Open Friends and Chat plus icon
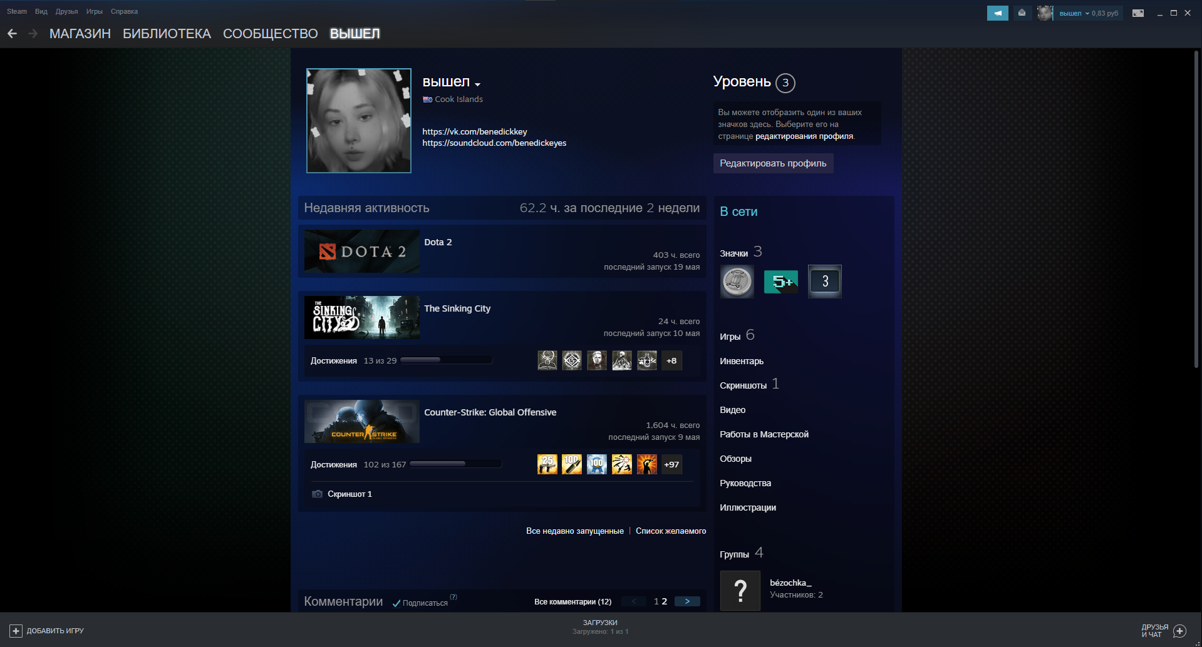 [x=1179, y=631]
